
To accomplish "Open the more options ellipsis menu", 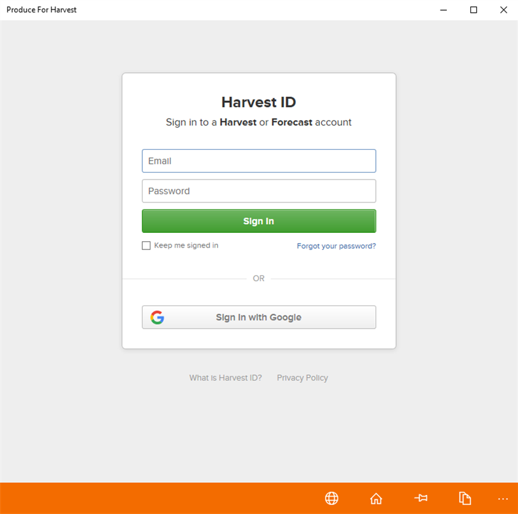I will pyautogui.click(x=503, y=499).
